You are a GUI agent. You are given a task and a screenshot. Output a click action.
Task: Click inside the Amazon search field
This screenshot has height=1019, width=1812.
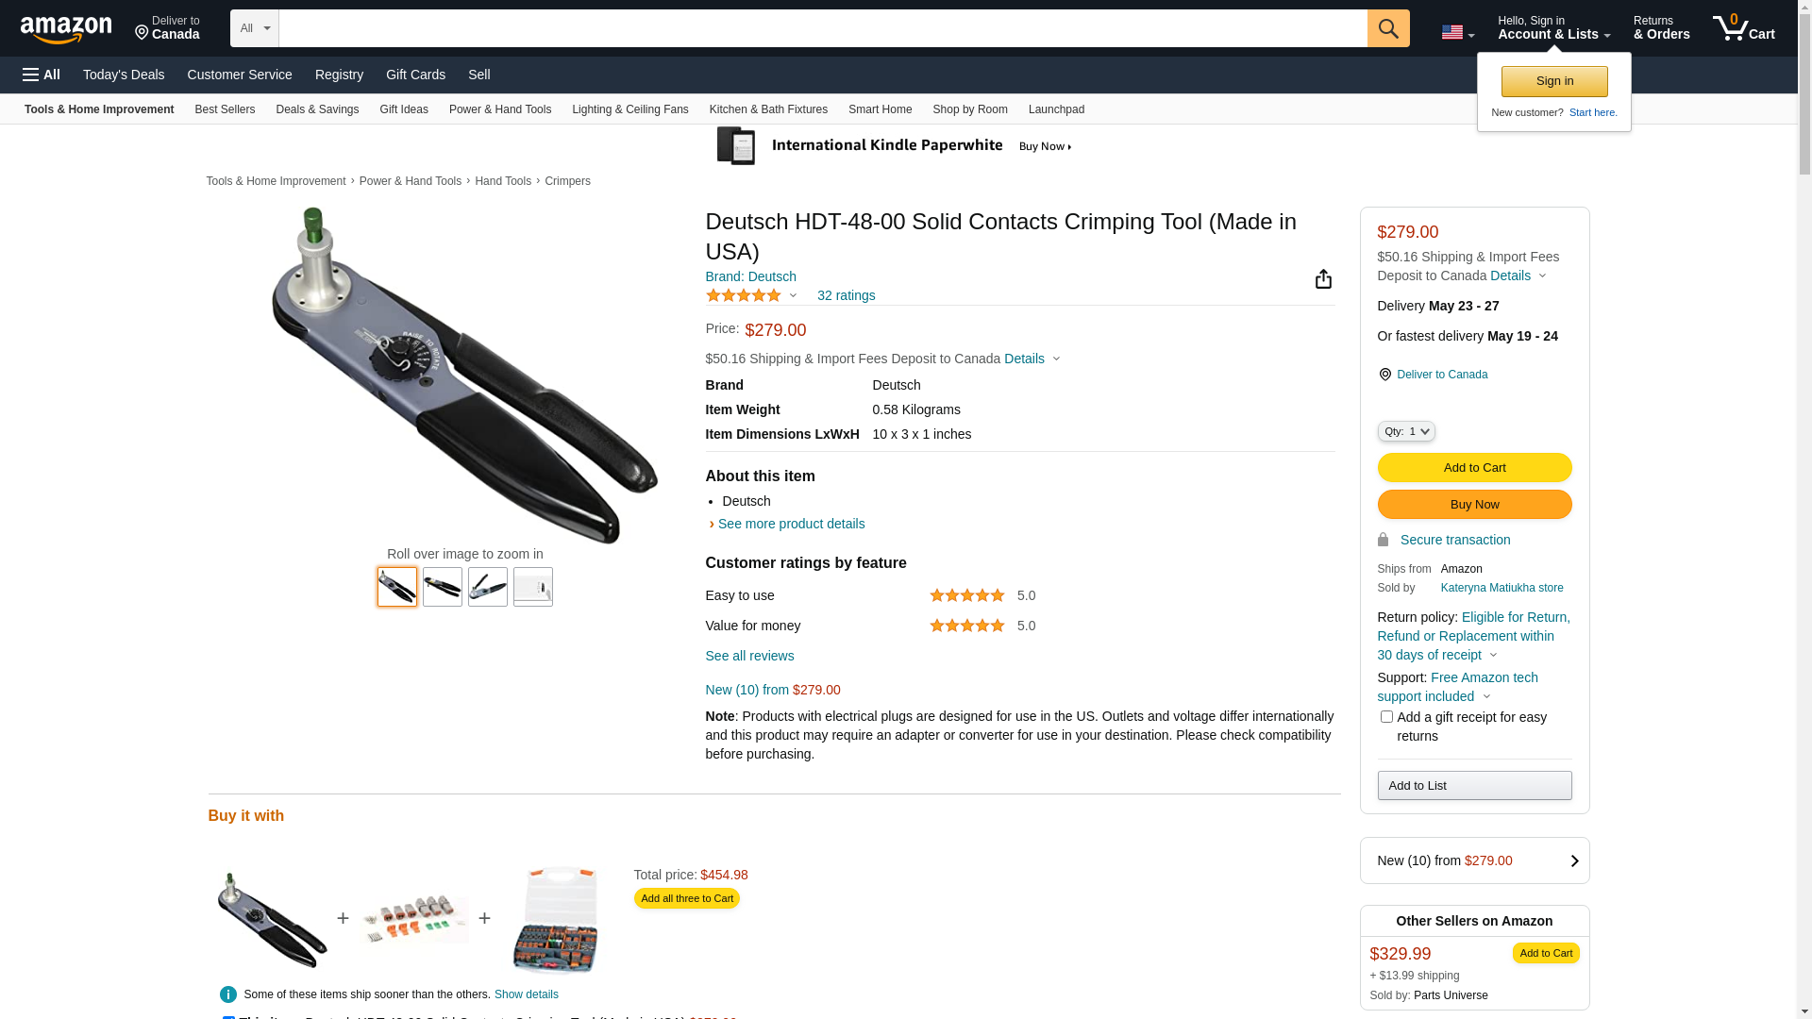tap(822, 28)
